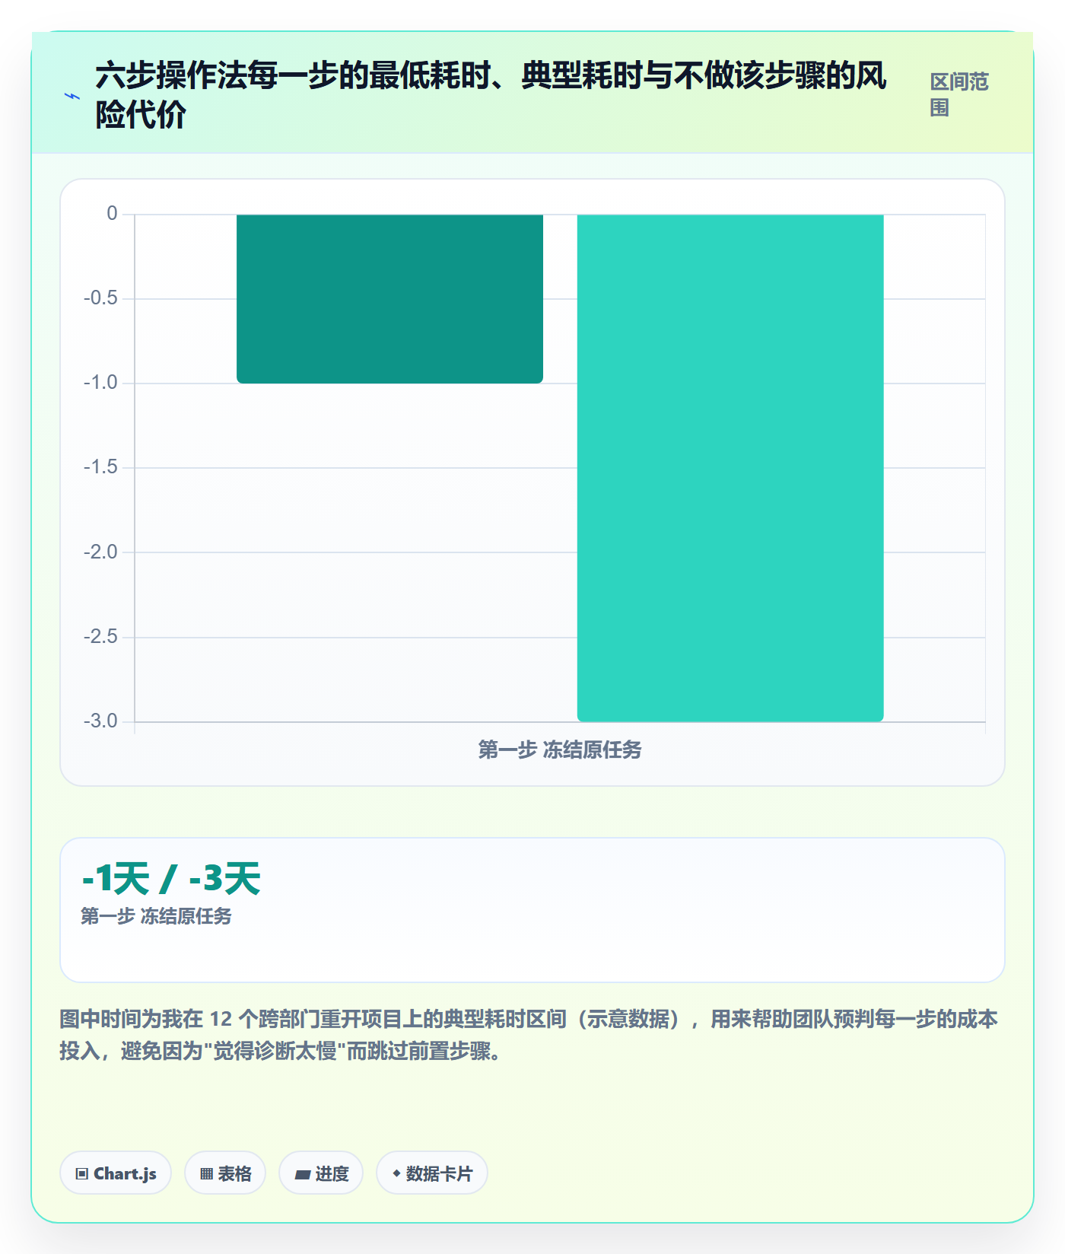Viewport: 1065px width, 1254px height.
Task: Select the 进度 tag chip
Action: pos(321,1173)
